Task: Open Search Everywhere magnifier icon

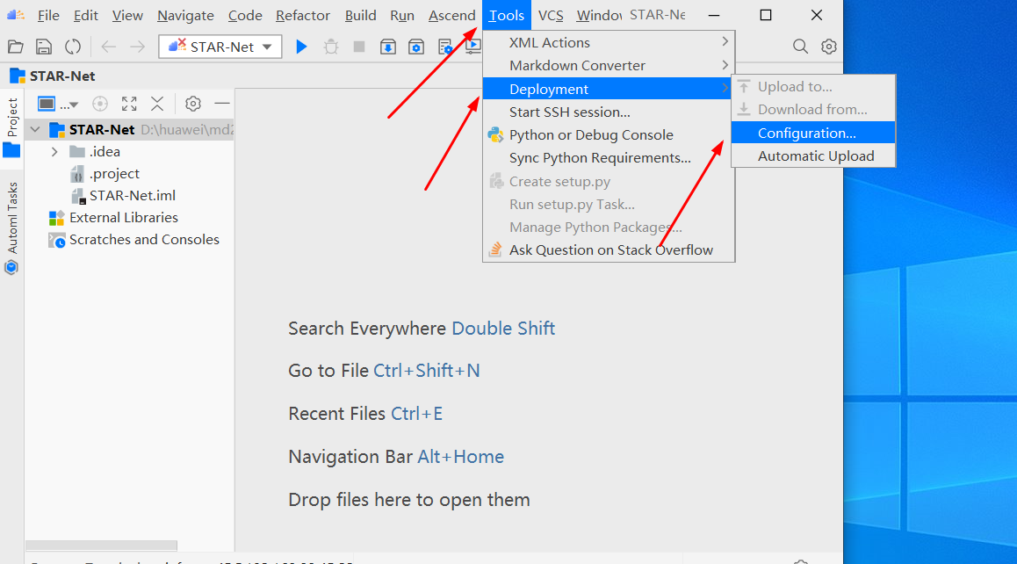Action: 800,47
